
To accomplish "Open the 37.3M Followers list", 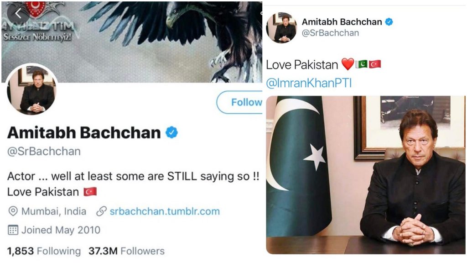I will click(126, 251).
